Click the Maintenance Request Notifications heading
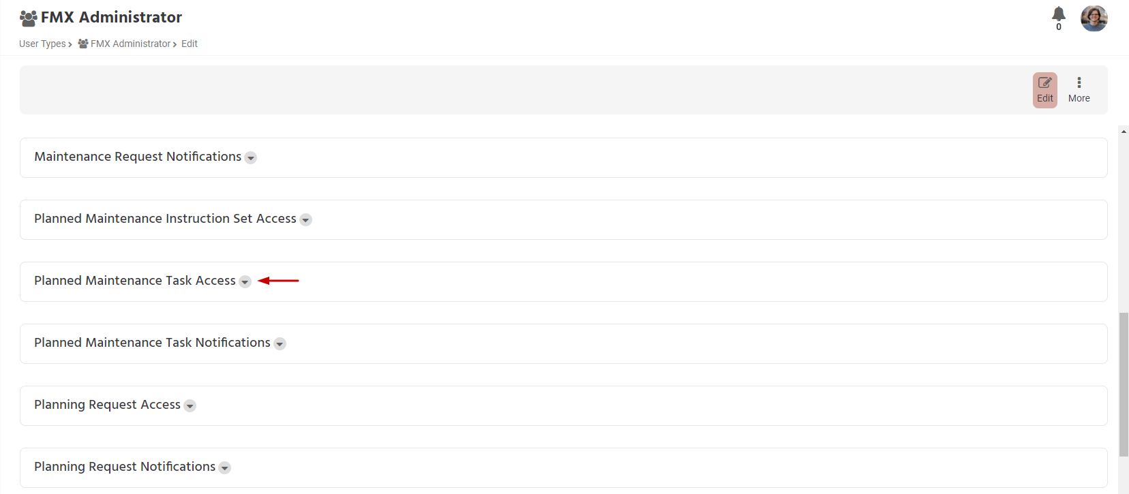Image resolution: width=1129 pixels, height=494 pixels. pyautogui.click(x=138, y=157)
